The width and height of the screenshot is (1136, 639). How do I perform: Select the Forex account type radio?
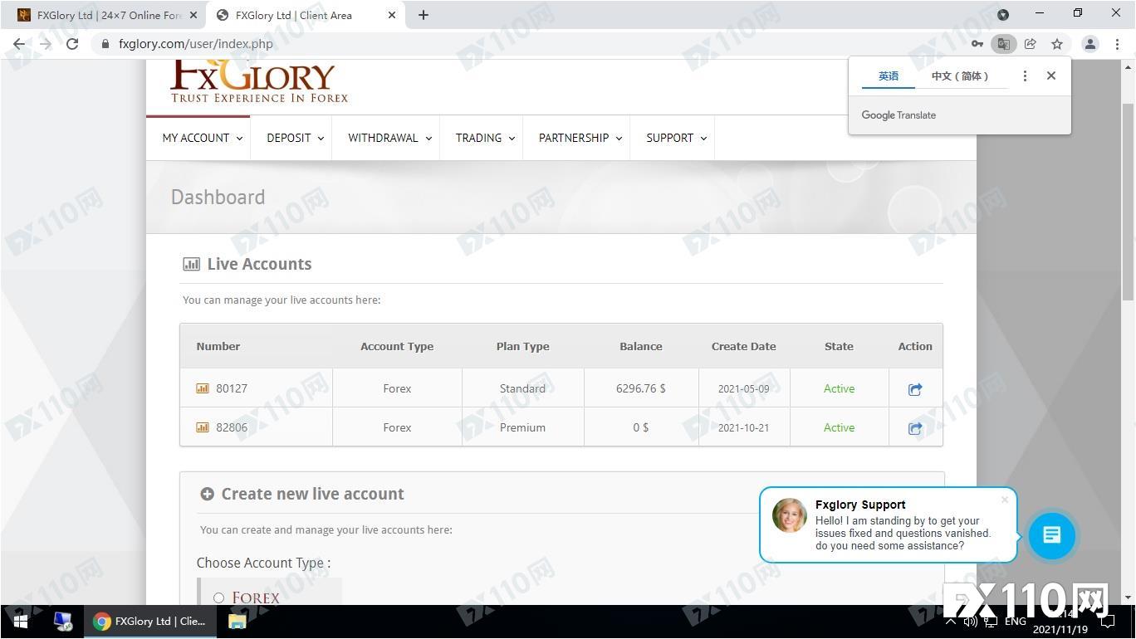click(x=219, y=598)
